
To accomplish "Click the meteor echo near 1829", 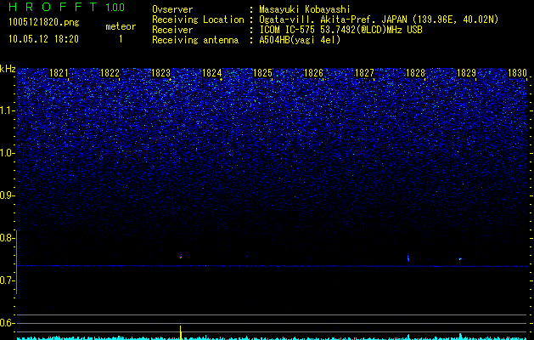I will [x=461, y=259].
